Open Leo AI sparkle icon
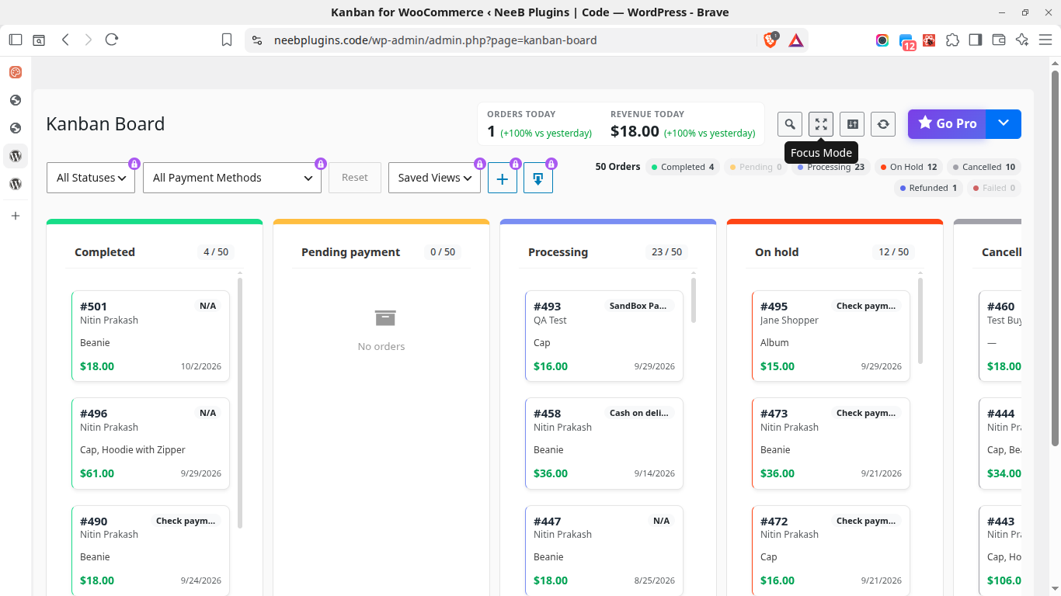This screenshot has height=596, width=1061. pyautogui.click(x=1022, y=40)
